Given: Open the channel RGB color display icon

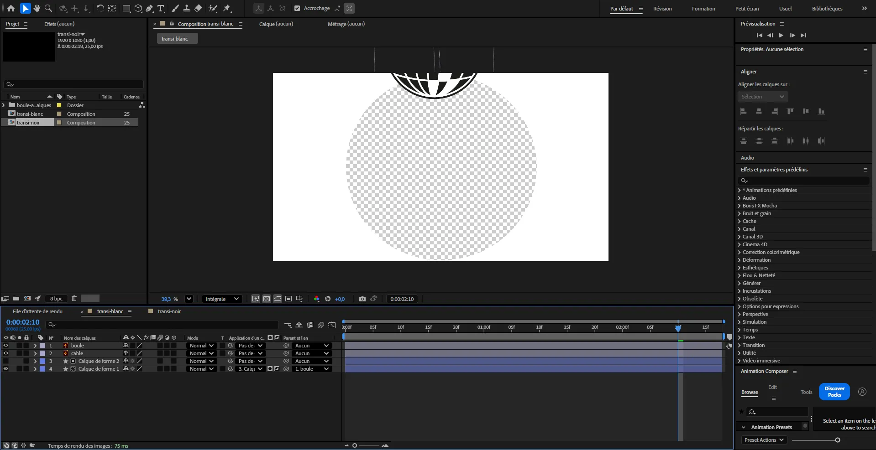Looking at the screenshot, I should coord(317,299).
